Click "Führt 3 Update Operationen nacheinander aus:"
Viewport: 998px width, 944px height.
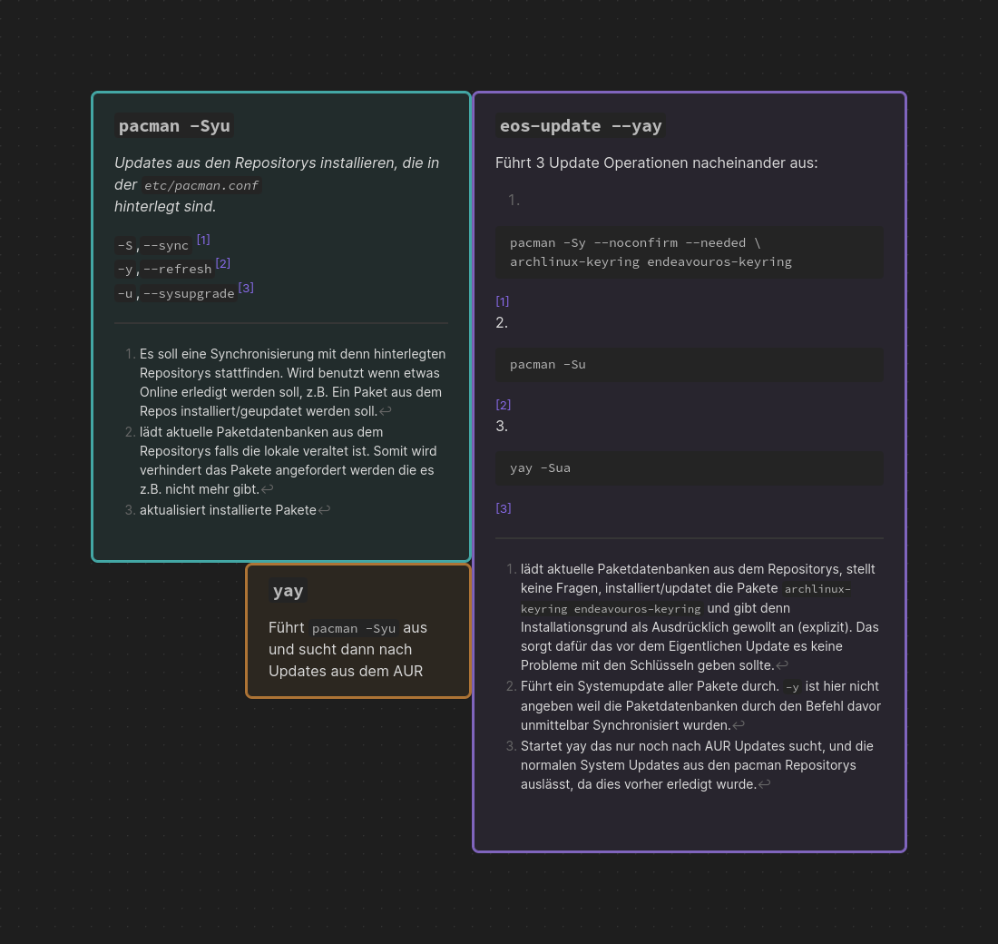656,163
